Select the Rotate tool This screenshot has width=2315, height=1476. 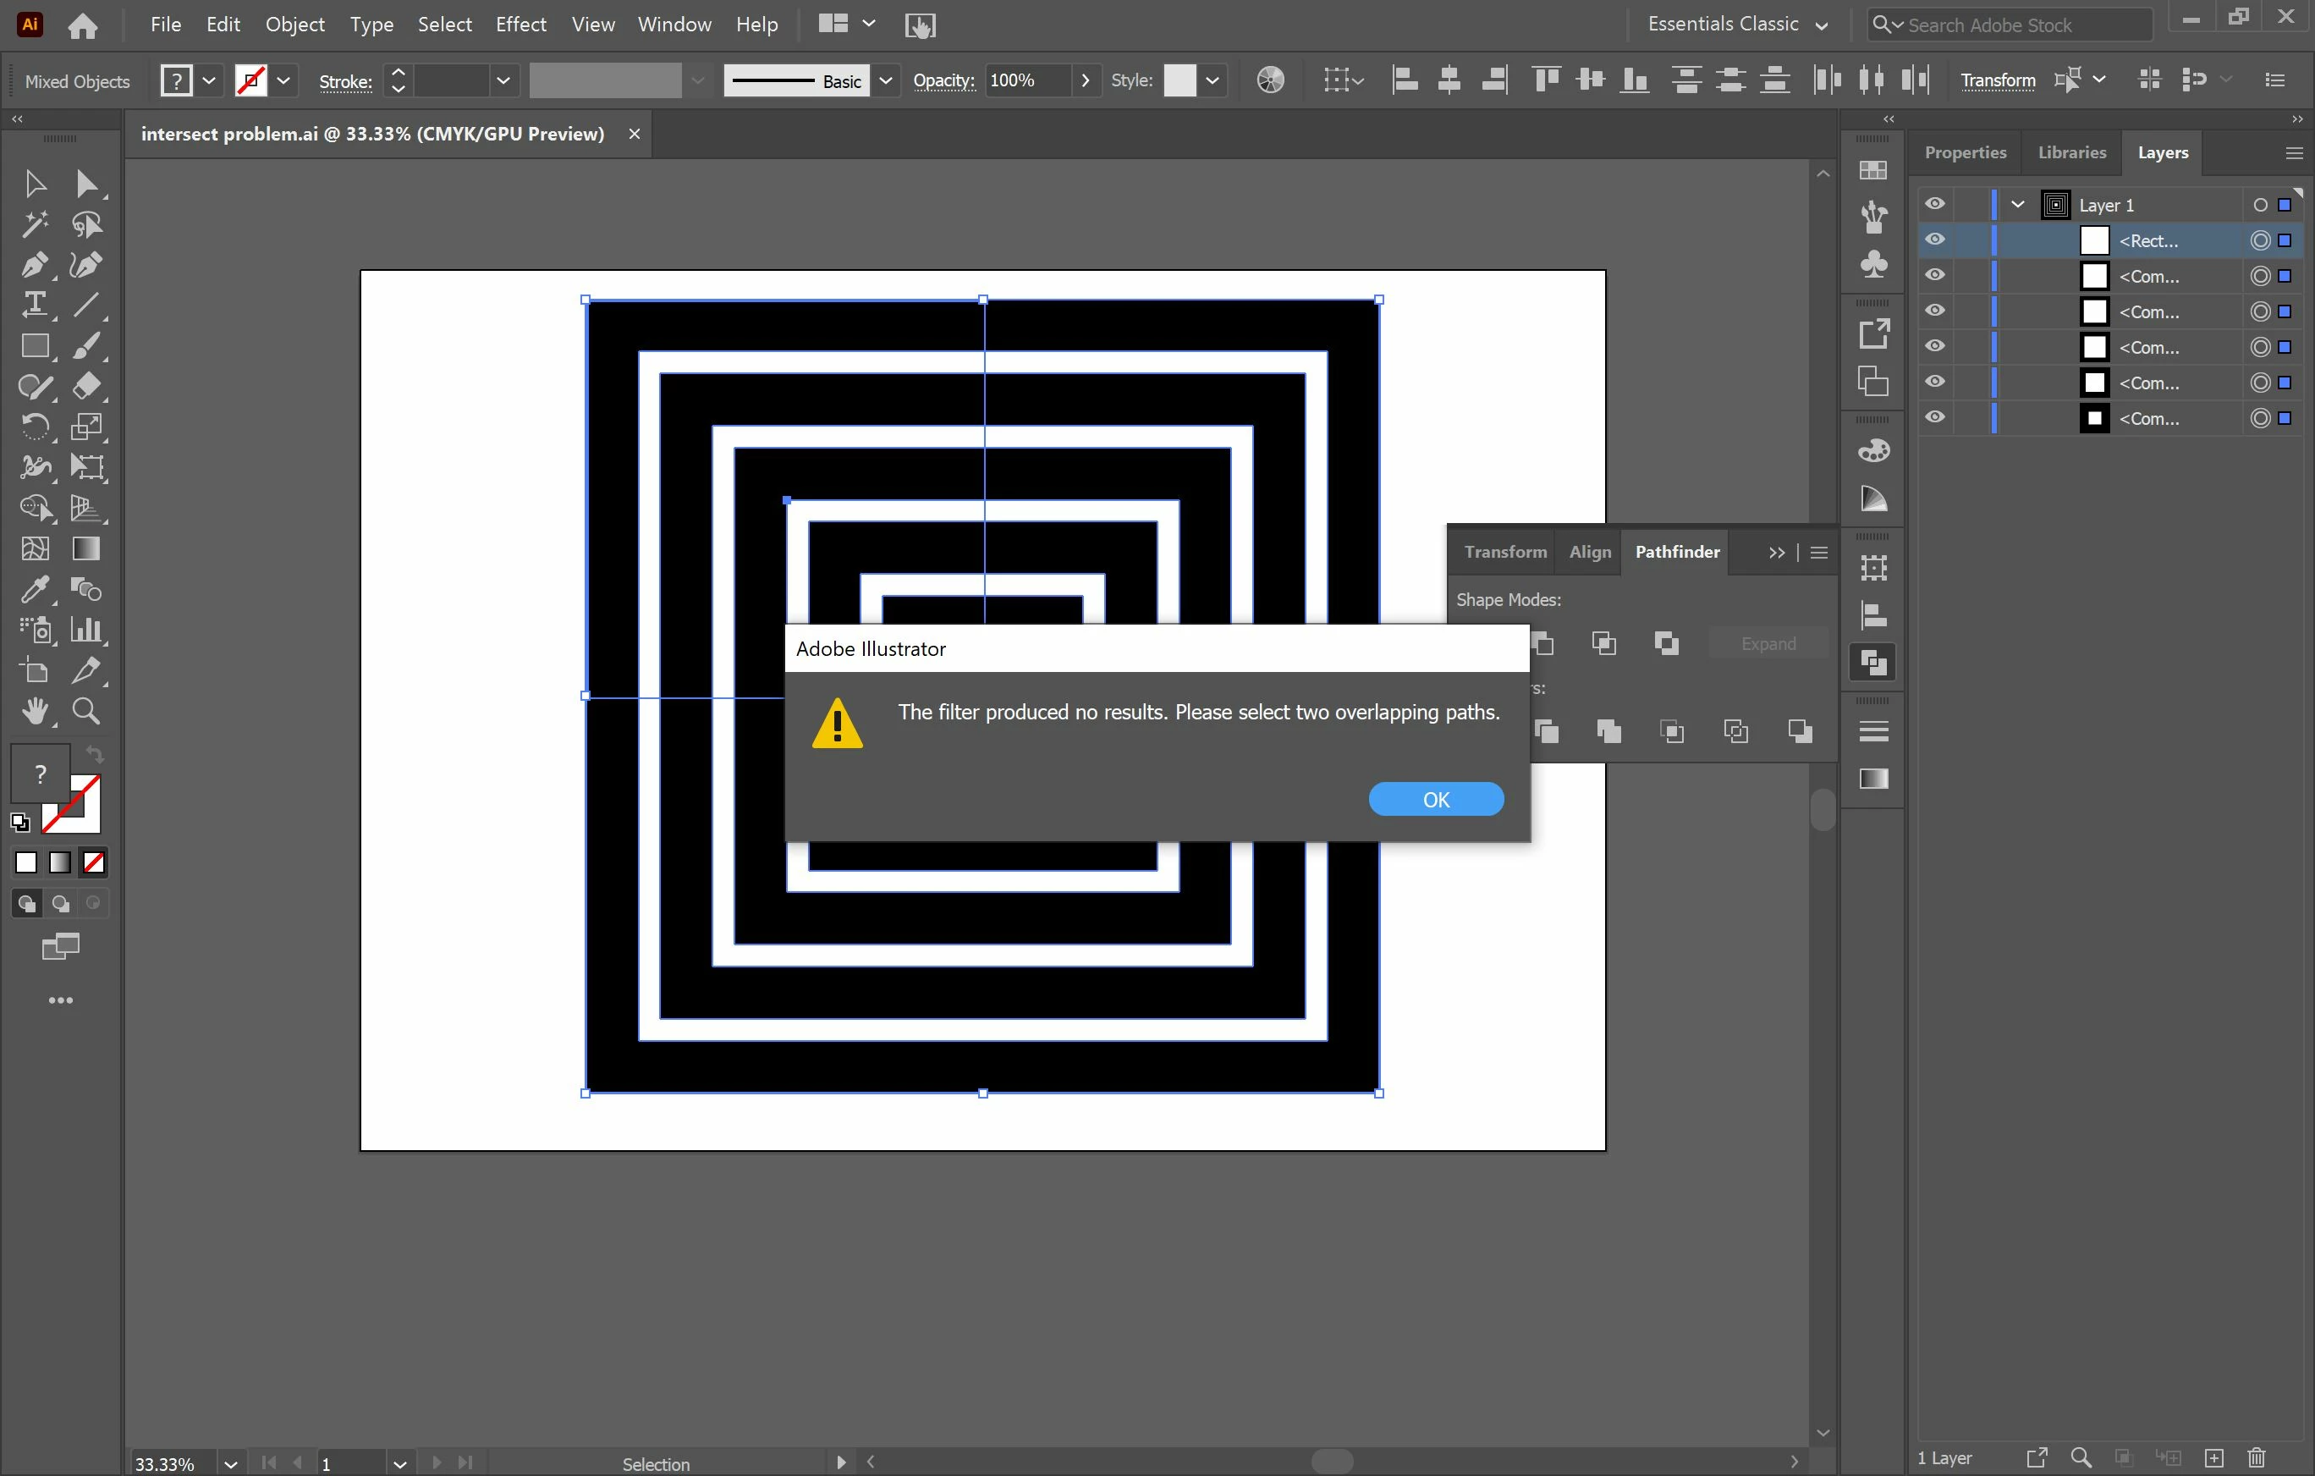click(35, 426)
